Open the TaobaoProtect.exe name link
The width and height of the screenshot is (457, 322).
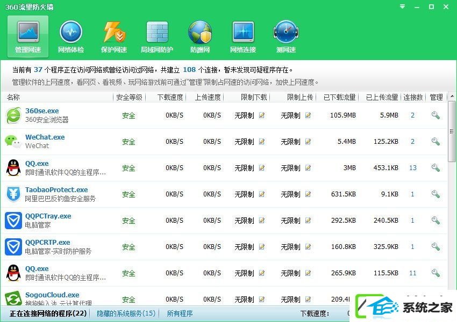pos(56,189)
